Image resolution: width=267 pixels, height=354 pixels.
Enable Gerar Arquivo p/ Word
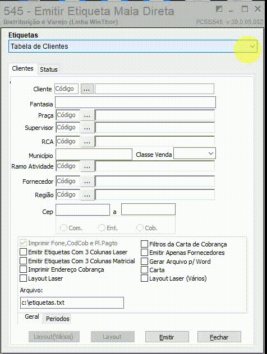coord(144,261)
